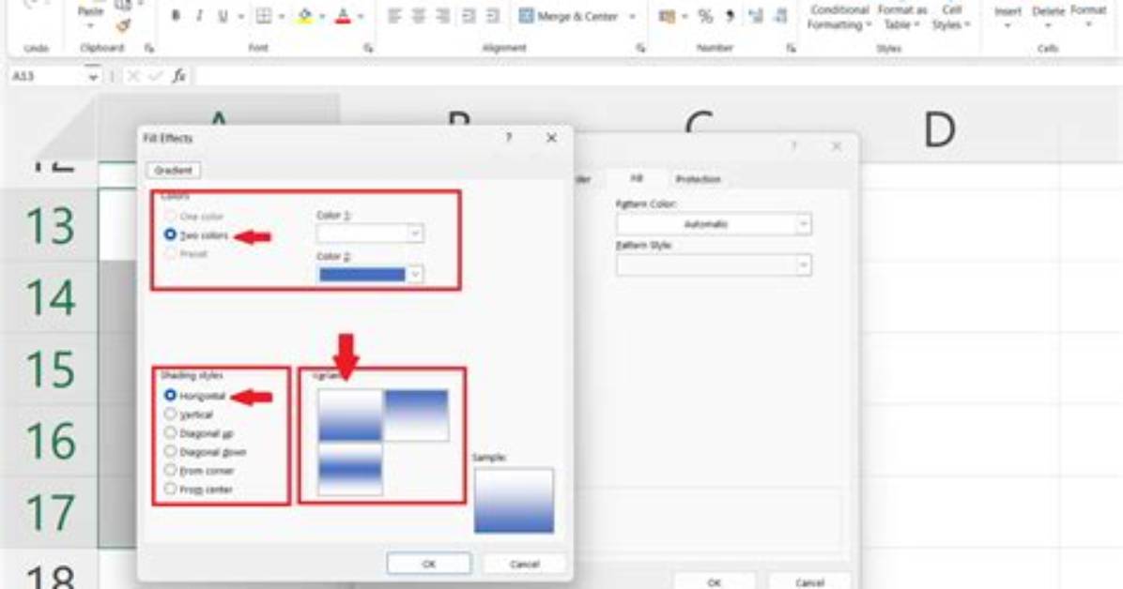Align text right in the ribbon

(443, 16)
